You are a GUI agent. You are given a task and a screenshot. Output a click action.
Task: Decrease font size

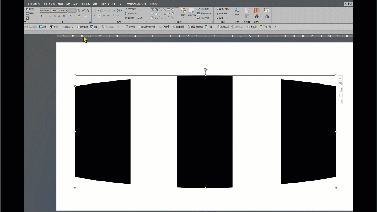click(83, 10)
